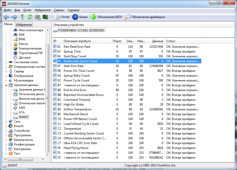Select SMART tree item

click(x=23, y=117)
